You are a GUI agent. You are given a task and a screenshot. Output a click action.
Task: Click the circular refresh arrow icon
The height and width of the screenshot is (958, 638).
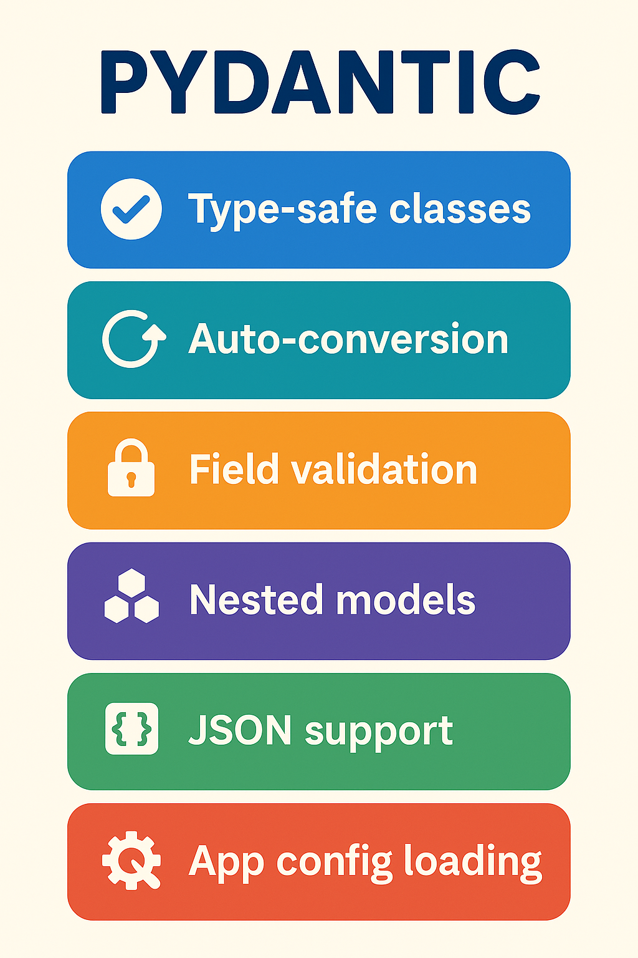pos(133,339)
